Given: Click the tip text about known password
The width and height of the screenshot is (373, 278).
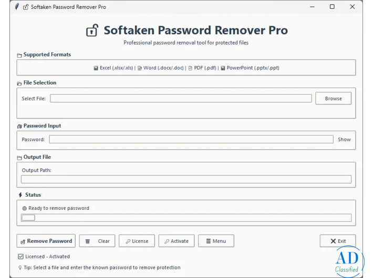Looking at the screenshot, I should click(102, 268).
